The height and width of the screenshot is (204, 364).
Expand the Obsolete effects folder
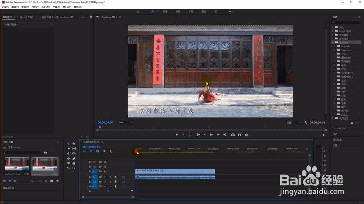pos(335,46)
